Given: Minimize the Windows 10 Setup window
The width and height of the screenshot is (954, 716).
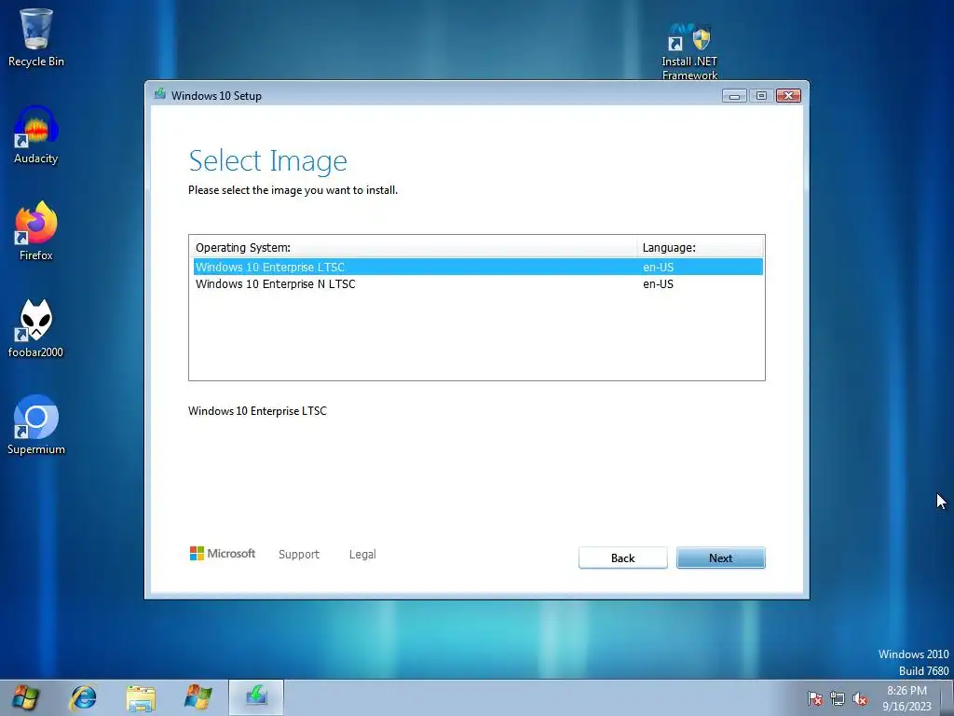Looking at the screenshot, I should point(734,96).
